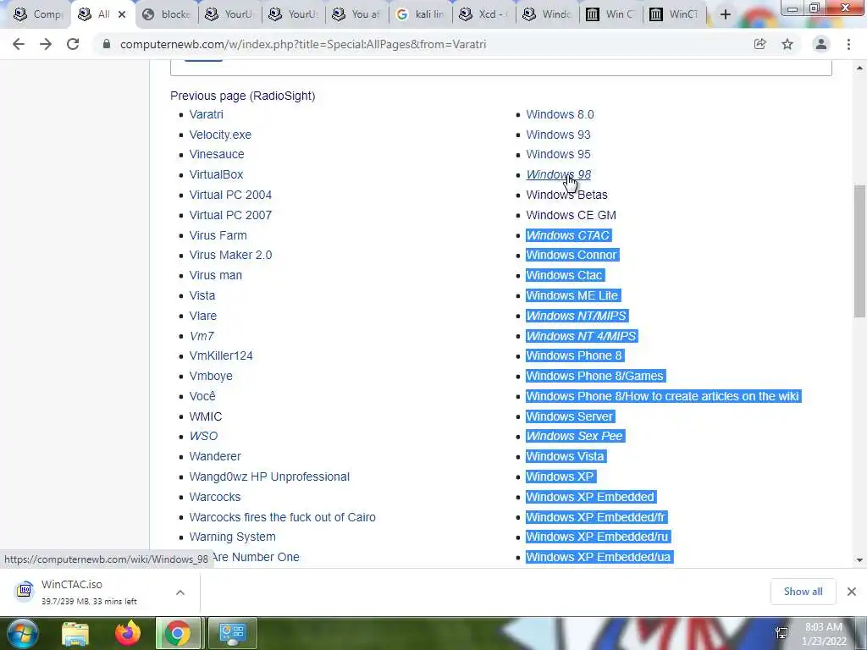Switch to the Win C archive tab
867x650 pixels.
[x=611, y=14]
